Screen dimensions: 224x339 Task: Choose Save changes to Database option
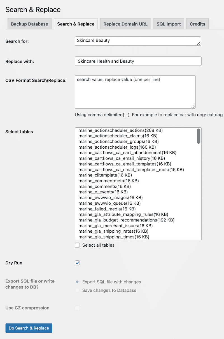tap(78, 290)
